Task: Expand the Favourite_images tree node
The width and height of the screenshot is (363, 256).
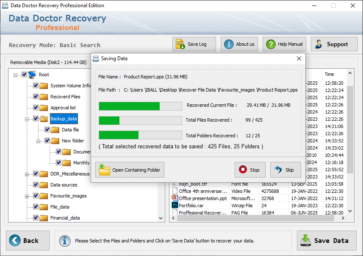Action: [27, 197]
